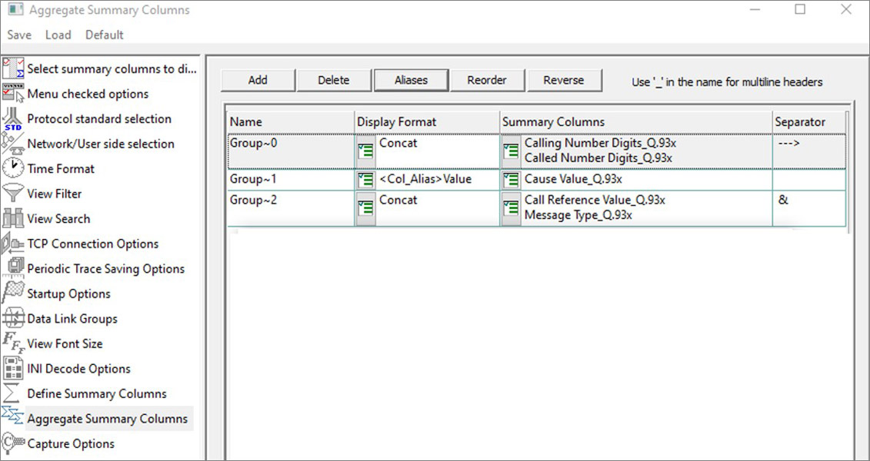
Task: Open Summary Columns picker for Group~0
Action: [511, 151]
